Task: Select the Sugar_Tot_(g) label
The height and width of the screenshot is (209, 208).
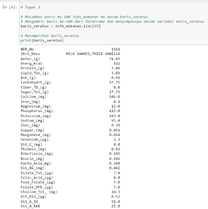Action: (x=35, y=92)
